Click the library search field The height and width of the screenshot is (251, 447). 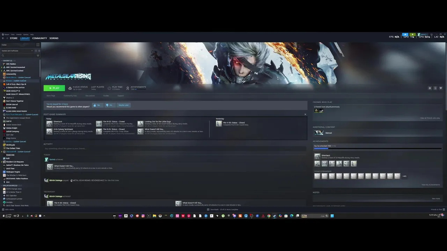pyautogui.click(x=18, y=55)
